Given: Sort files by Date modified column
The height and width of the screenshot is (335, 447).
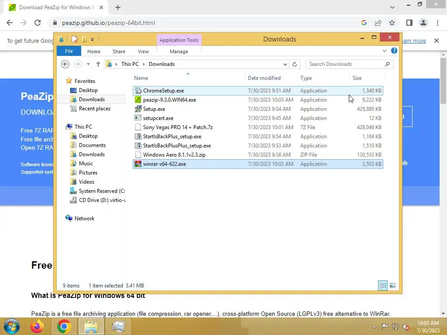Looking at the screenshot, I should 271,78.
